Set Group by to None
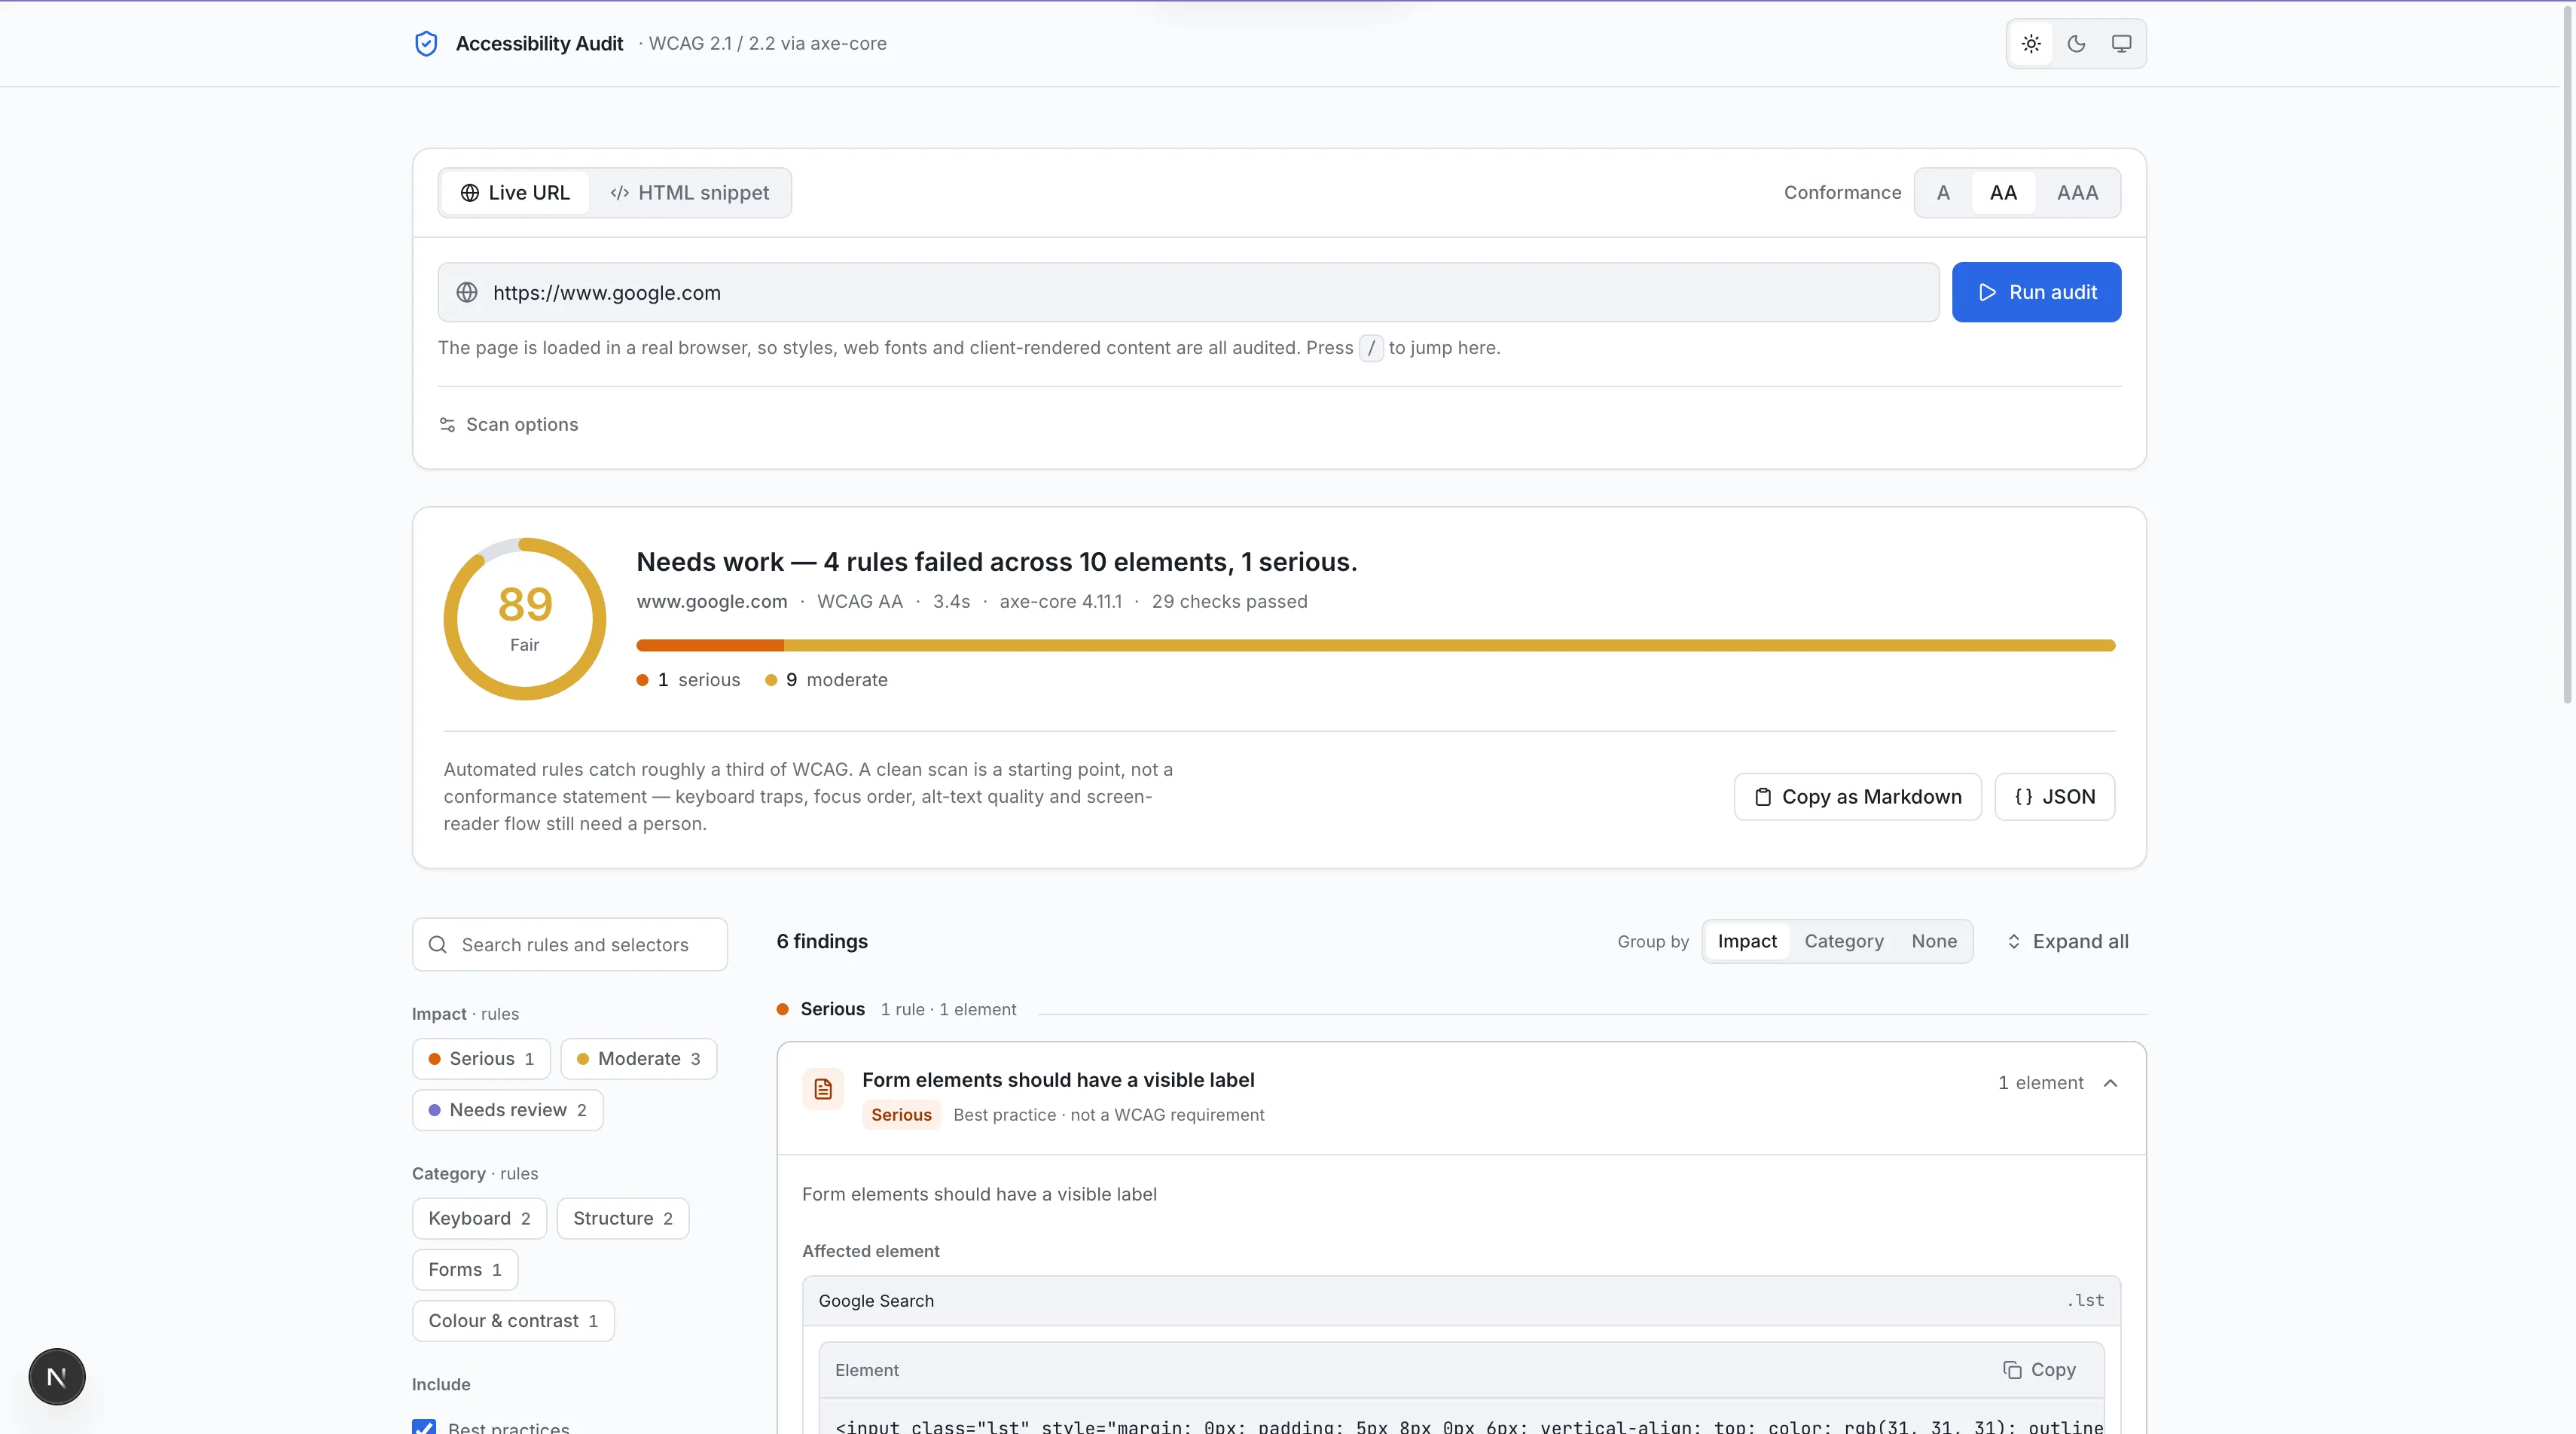Viewport: 2576px width, 1434px height. 1934,942
